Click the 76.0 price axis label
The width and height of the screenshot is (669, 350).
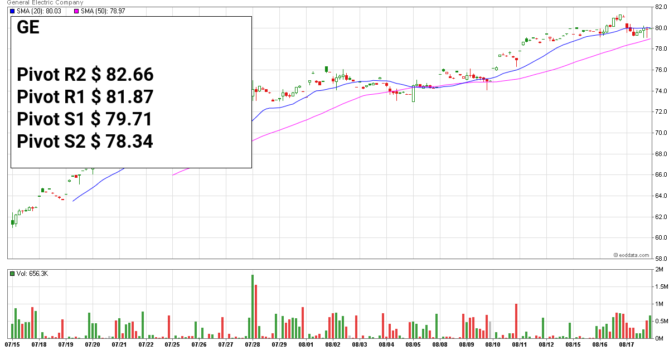[661, 70]
